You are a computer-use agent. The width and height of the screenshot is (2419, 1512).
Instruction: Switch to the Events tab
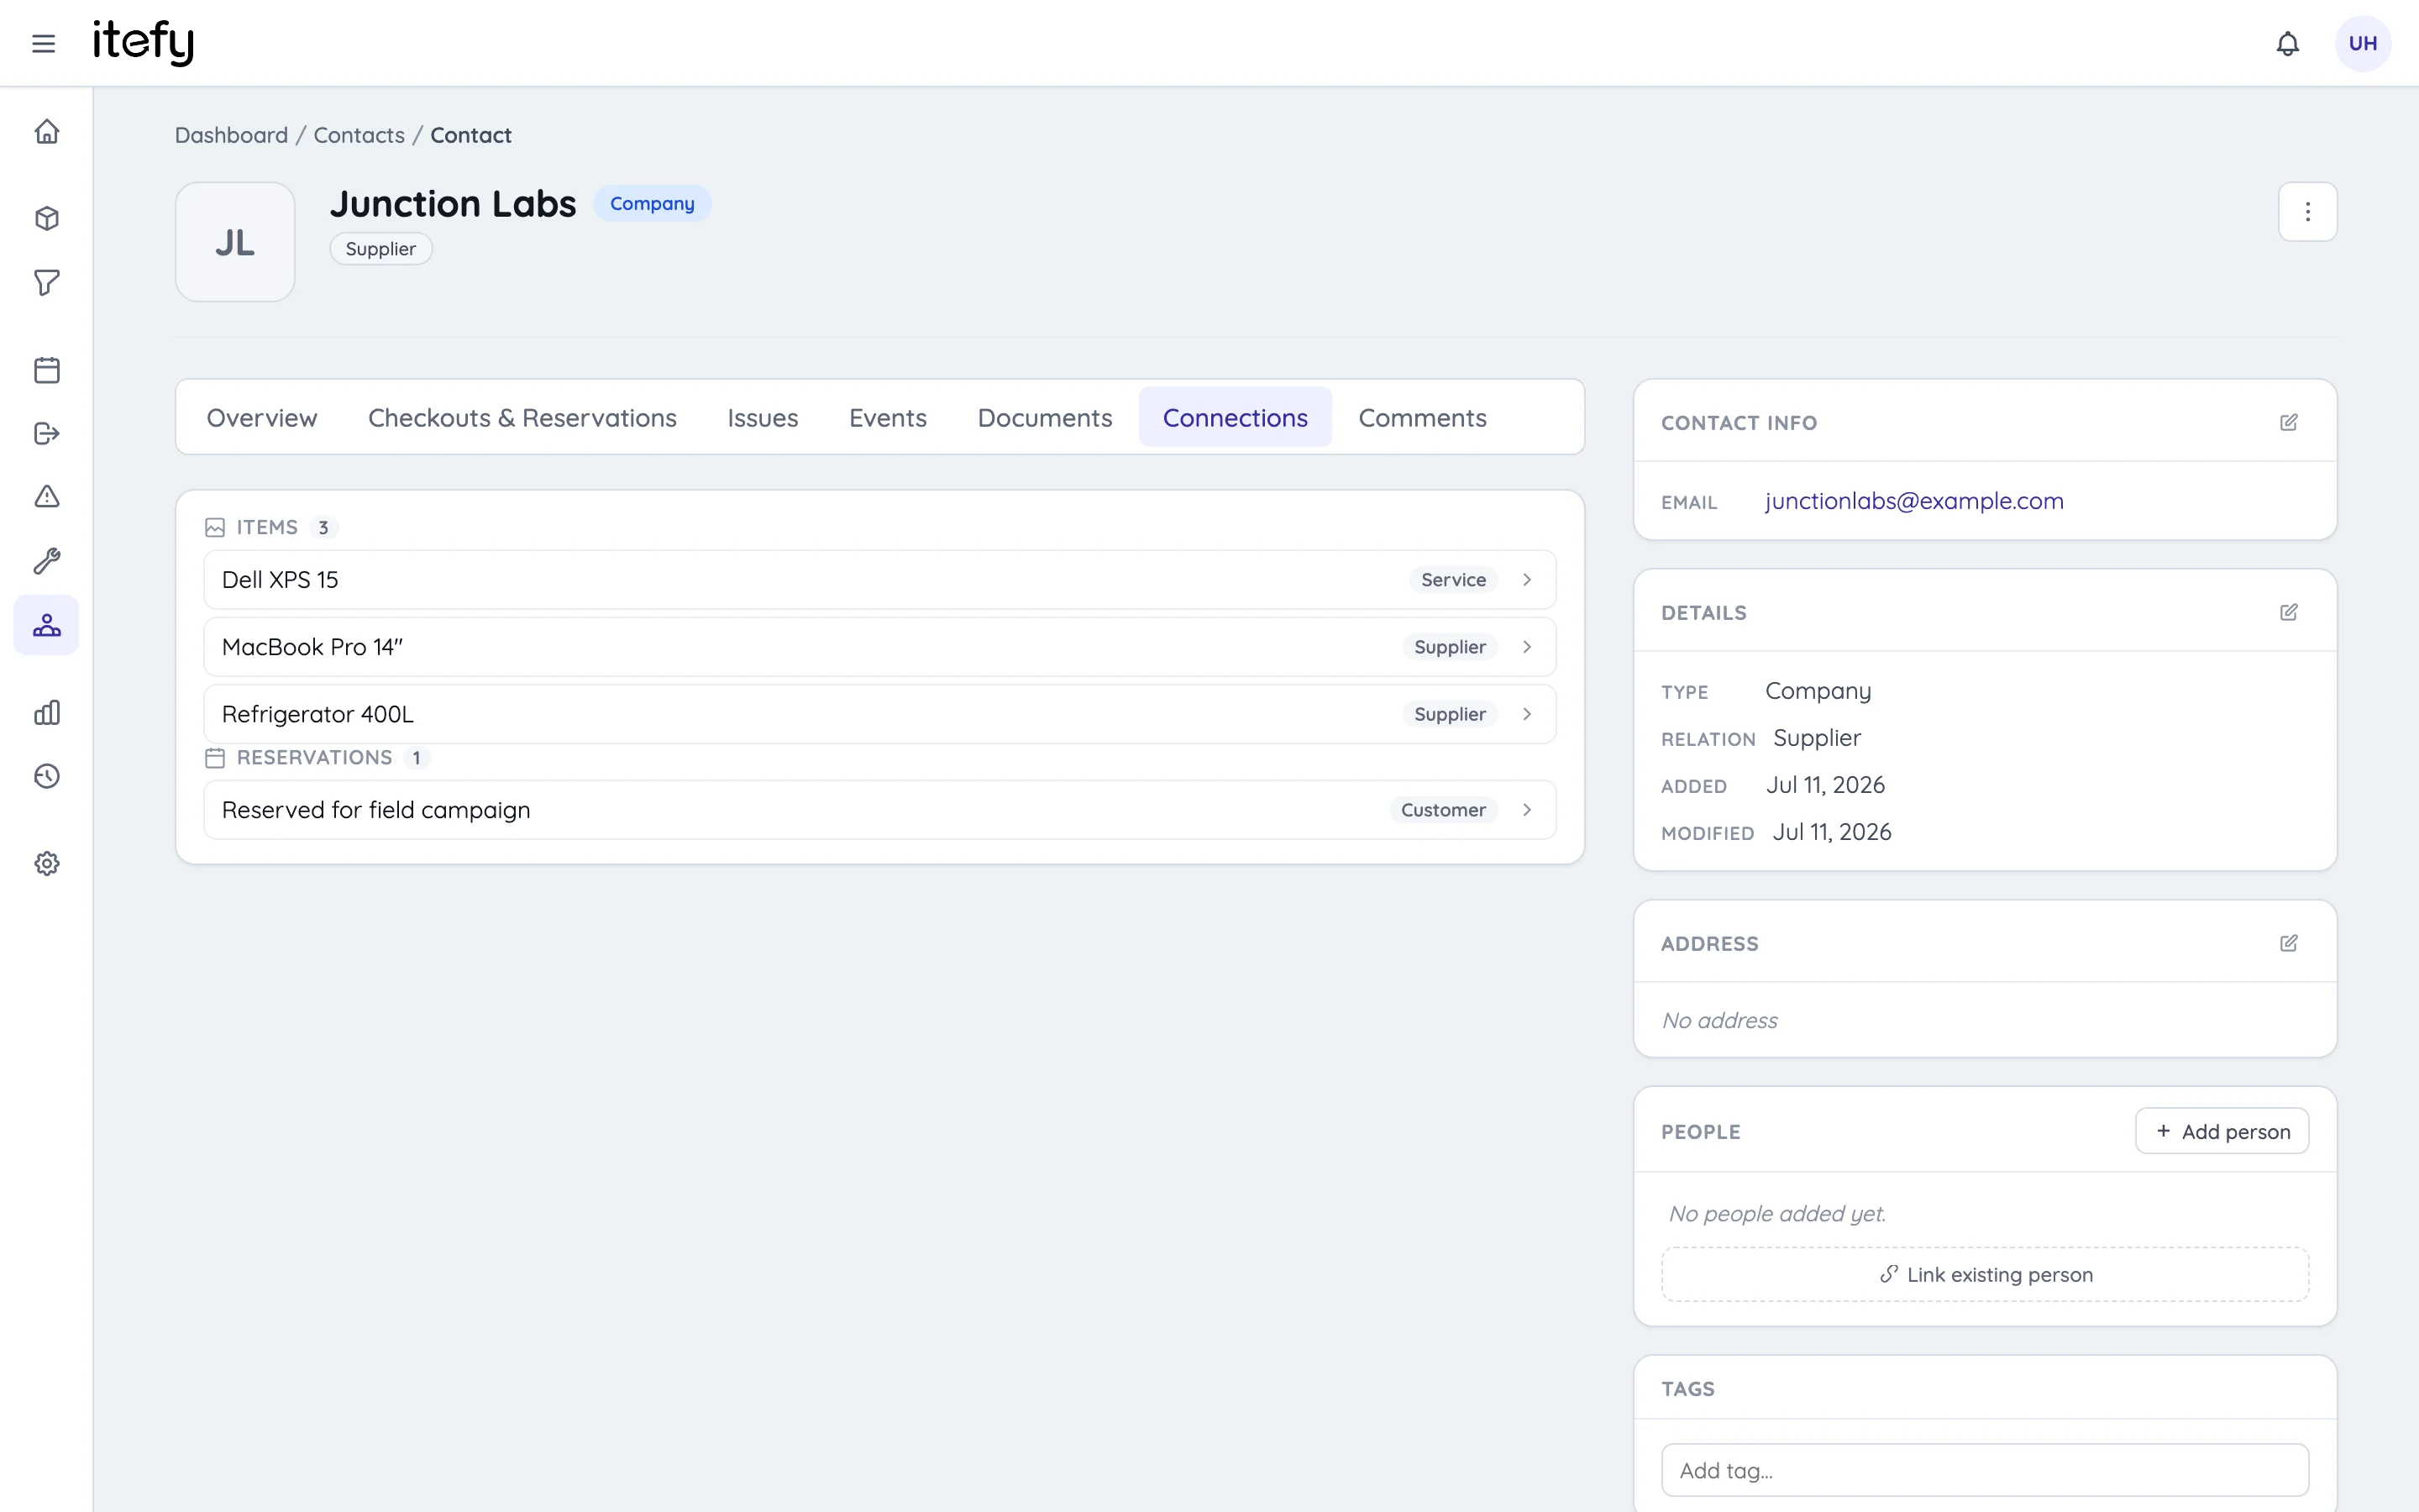(888, 417)
